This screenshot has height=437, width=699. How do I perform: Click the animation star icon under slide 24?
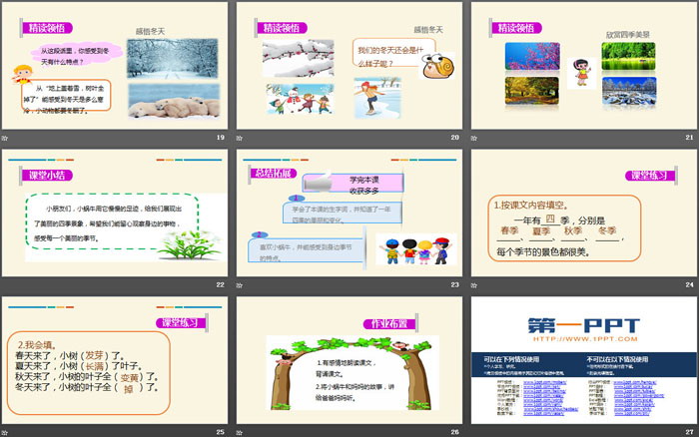(474, 285)
